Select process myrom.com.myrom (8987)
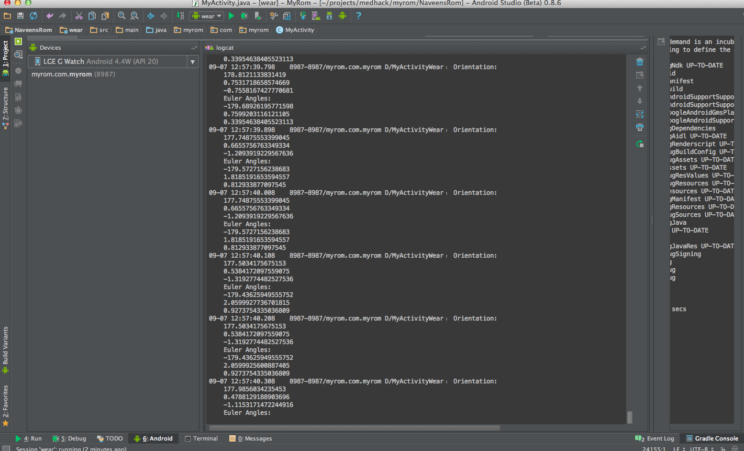This screenshot has height=451, width=744. pyautogui.click(x=73, y=74)
